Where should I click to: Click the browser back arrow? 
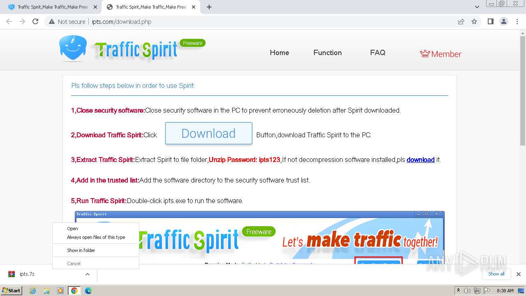[9, 21]
